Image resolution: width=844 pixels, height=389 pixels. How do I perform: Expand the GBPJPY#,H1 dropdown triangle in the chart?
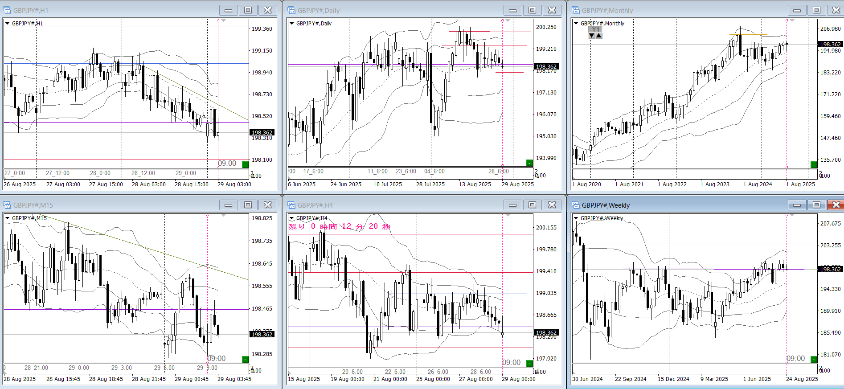pos(8,23)
